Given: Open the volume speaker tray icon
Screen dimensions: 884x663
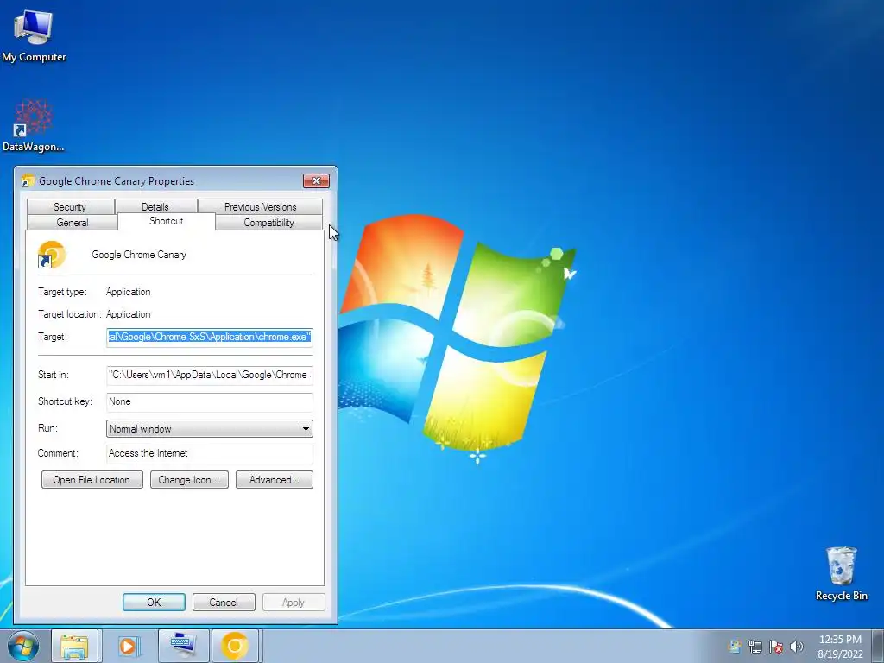Looking at the screenshot, I should click(x=797, y=647).
